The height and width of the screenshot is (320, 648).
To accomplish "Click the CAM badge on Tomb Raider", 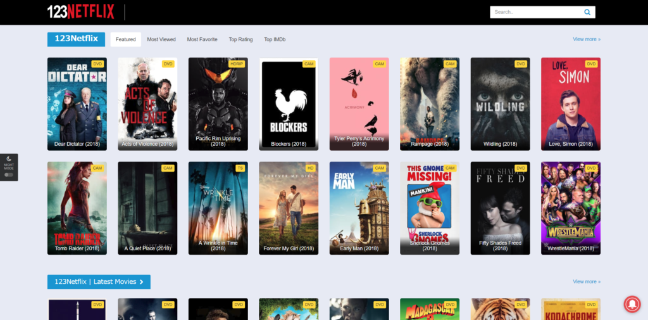I will click(x=97, y=168).
